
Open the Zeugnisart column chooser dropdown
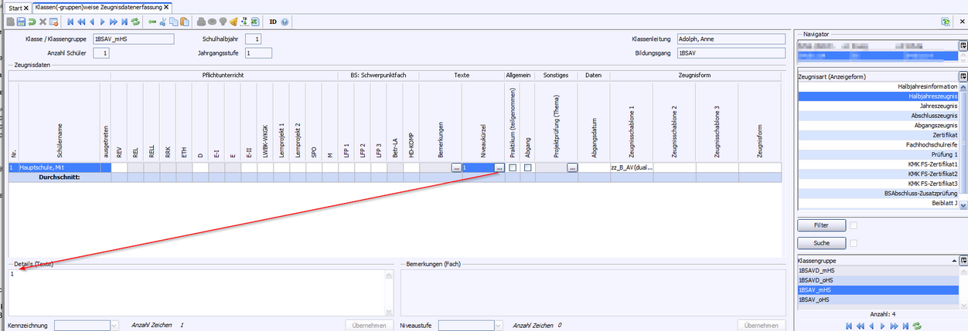[x=963, y=76]
